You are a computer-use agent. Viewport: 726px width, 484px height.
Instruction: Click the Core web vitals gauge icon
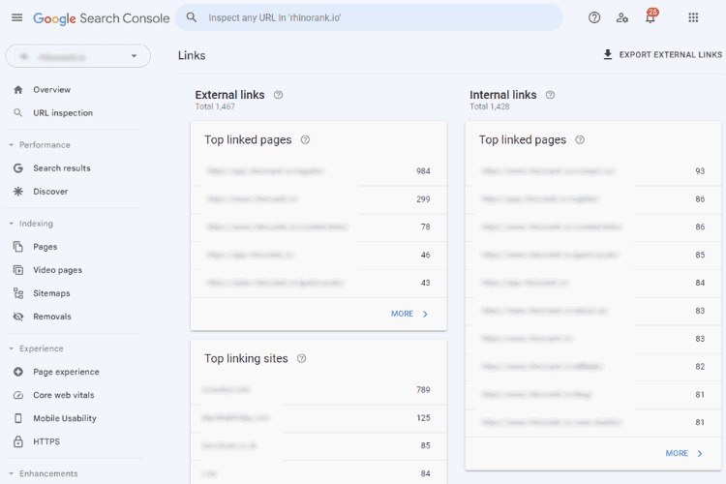pos(18,395)
